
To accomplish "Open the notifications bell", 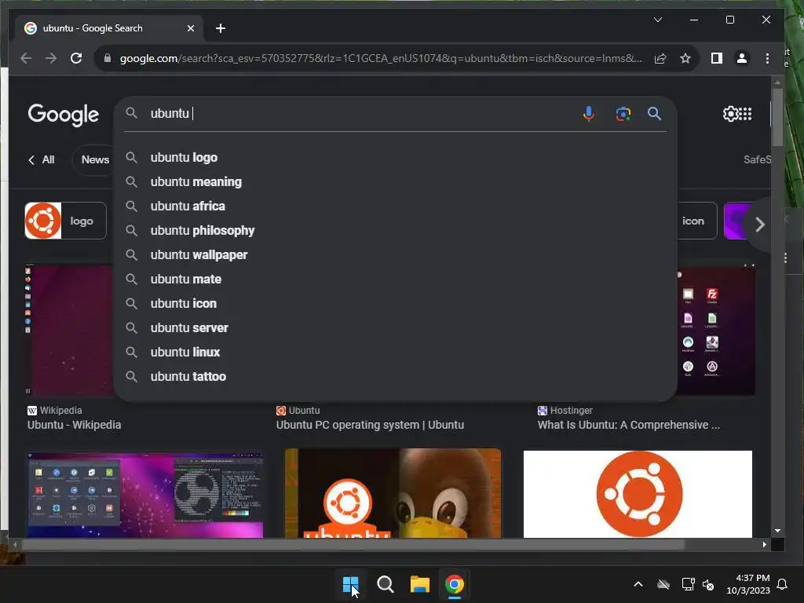I will (x=783, y=584).
